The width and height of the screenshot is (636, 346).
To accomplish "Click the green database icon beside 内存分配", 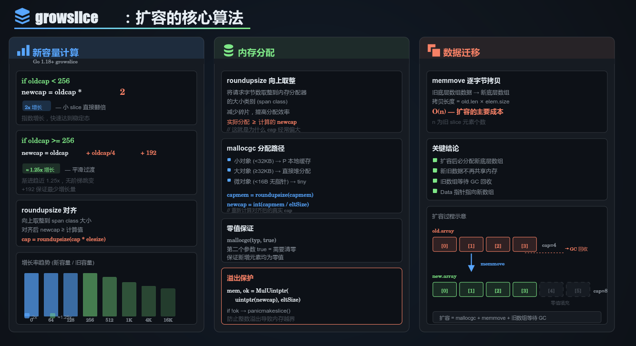I will 229,51.
